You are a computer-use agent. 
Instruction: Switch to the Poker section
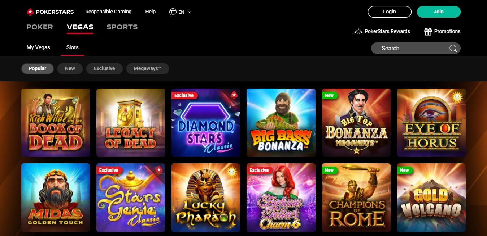pyautogui.click(x=40, y=27)
